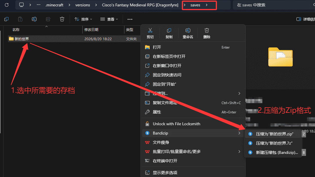Click the date 2026/8/20 18:22 cell
This screenshot has width=315, height=177.
click(x=98, y=39)
